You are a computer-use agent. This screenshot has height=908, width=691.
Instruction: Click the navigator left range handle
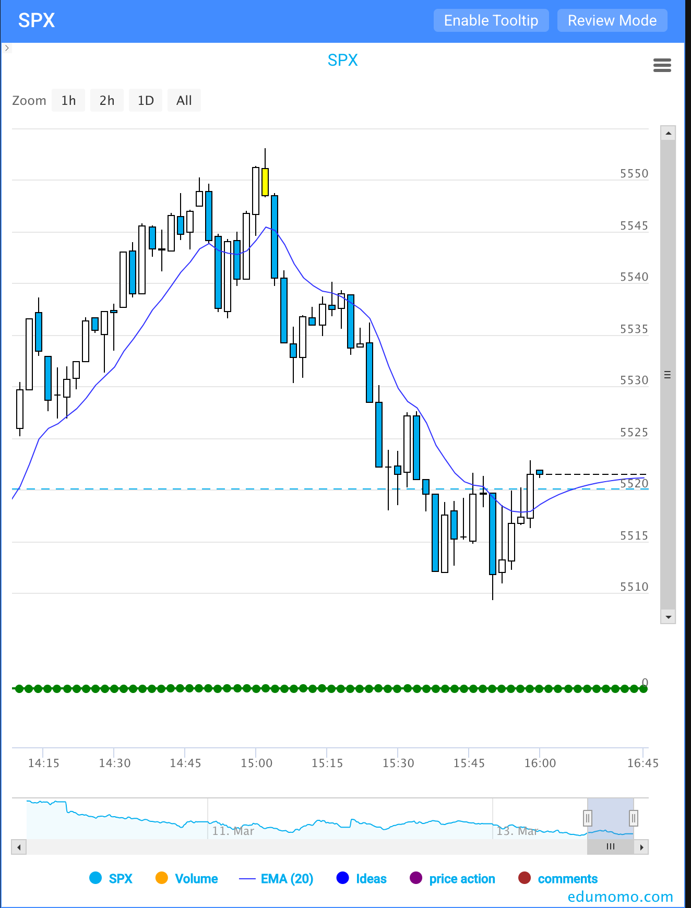[x=588, y=818]
